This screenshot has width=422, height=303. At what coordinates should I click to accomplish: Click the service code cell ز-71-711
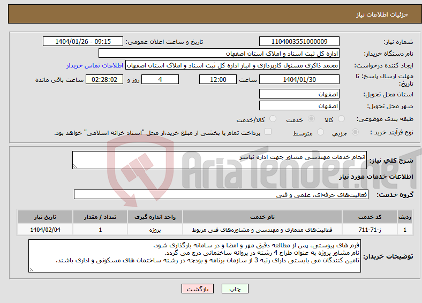[370, 230]
